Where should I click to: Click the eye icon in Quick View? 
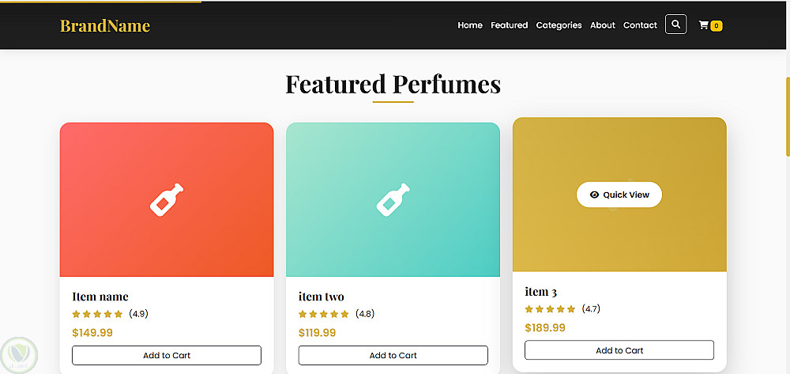point(594,195)
